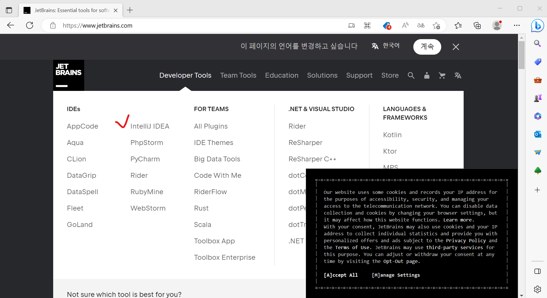Open the sidebar tree icon

[538, 171]
